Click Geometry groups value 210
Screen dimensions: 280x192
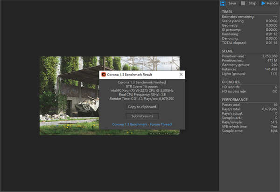[274, 65]
